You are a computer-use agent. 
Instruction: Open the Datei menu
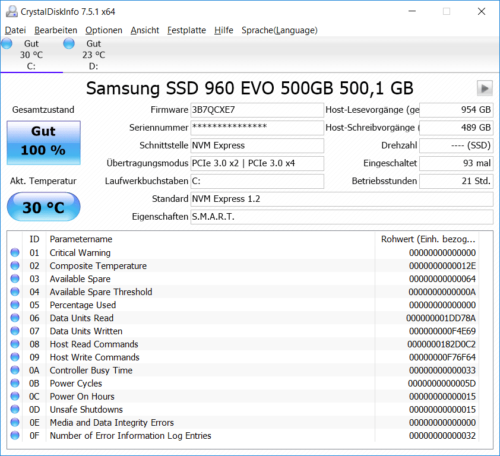(x=15, y=30)
